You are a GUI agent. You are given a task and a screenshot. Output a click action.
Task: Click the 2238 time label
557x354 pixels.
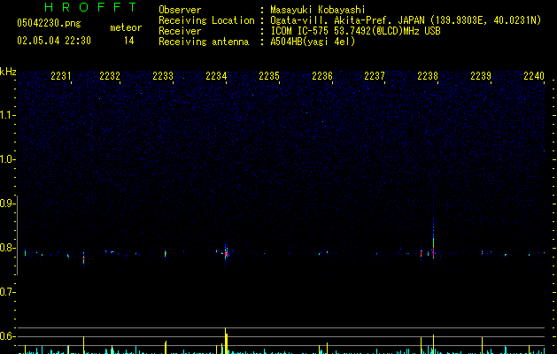click(428, 76)
